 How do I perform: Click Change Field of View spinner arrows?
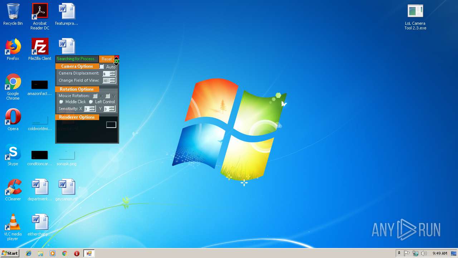[113, 81]
